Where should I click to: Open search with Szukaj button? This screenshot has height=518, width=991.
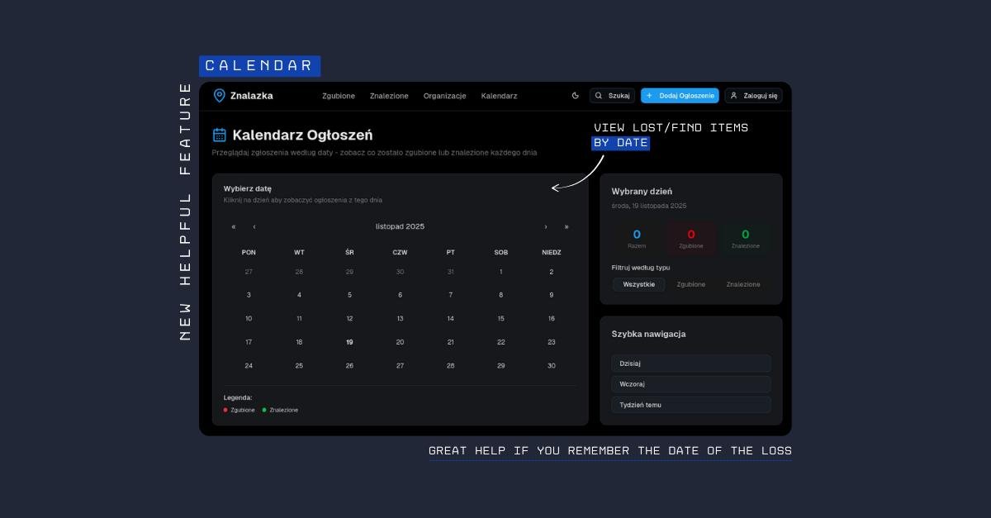[612, 96]
